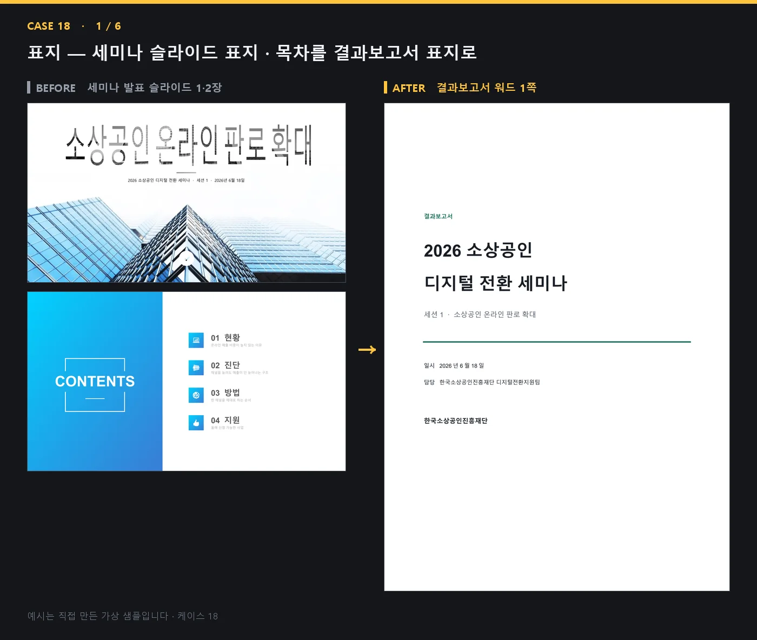Click bold "한국소상공인진흥재단" at report bottom

[x=456, y=421]
